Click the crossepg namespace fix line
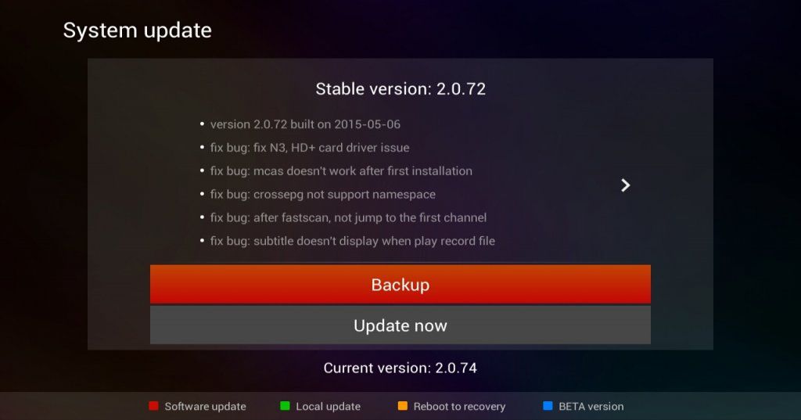Viewport: 801px width, 420px height. [x=323, y=194]
